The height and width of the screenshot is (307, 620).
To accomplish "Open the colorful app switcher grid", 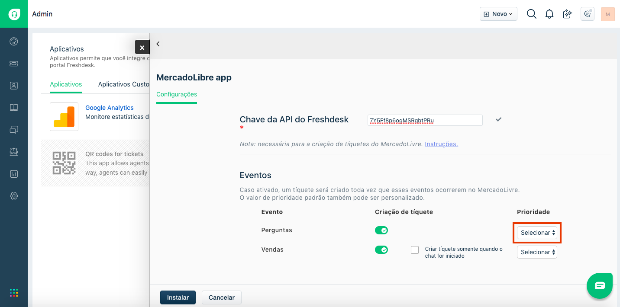I will (x=14, y=293).
